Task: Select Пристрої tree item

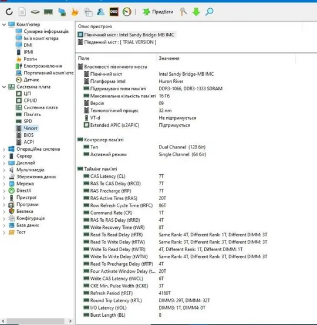Action: click(x=26, y=198)
